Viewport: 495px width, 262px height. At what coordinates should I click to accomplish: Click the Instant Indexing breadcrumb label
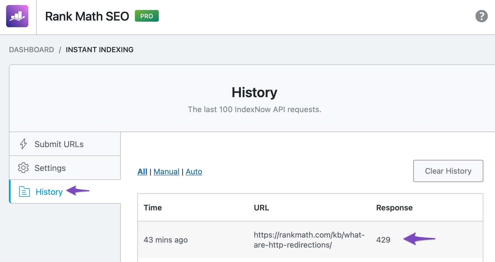[x=99, y=49]
